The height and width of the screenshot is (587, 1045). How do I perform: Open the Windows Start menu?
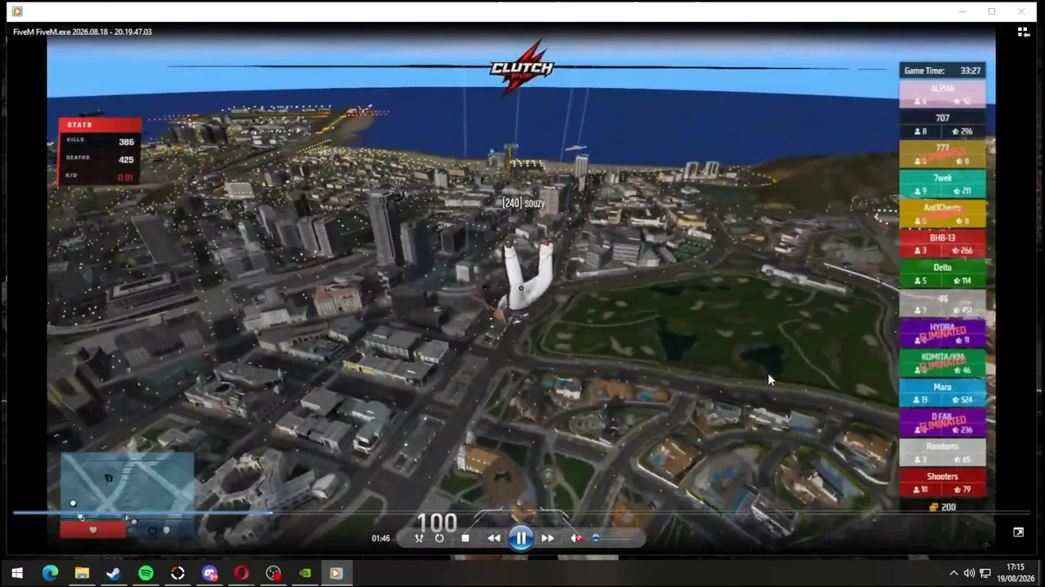[x=17, y=573]
